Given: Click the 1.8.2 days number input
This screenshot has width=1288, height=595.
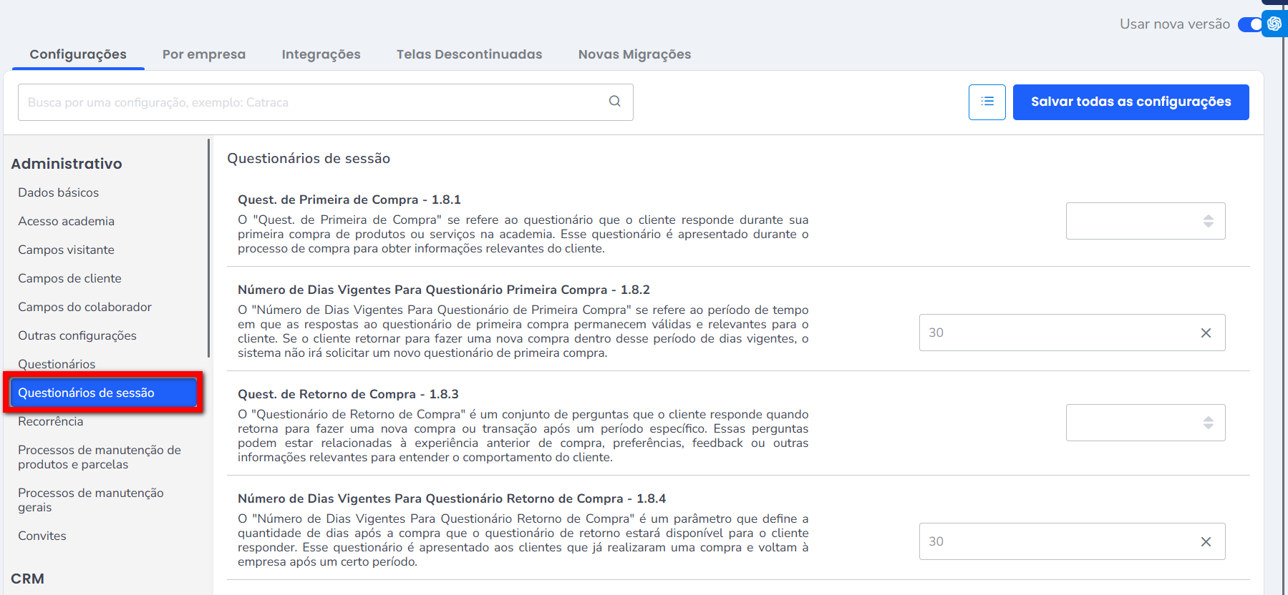Looking at the screenshot, I should click(x=1052, y=333).
